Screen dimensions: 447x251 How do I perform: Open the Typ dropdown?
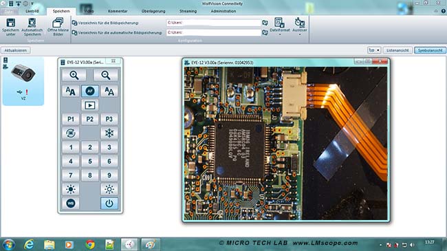373,50
